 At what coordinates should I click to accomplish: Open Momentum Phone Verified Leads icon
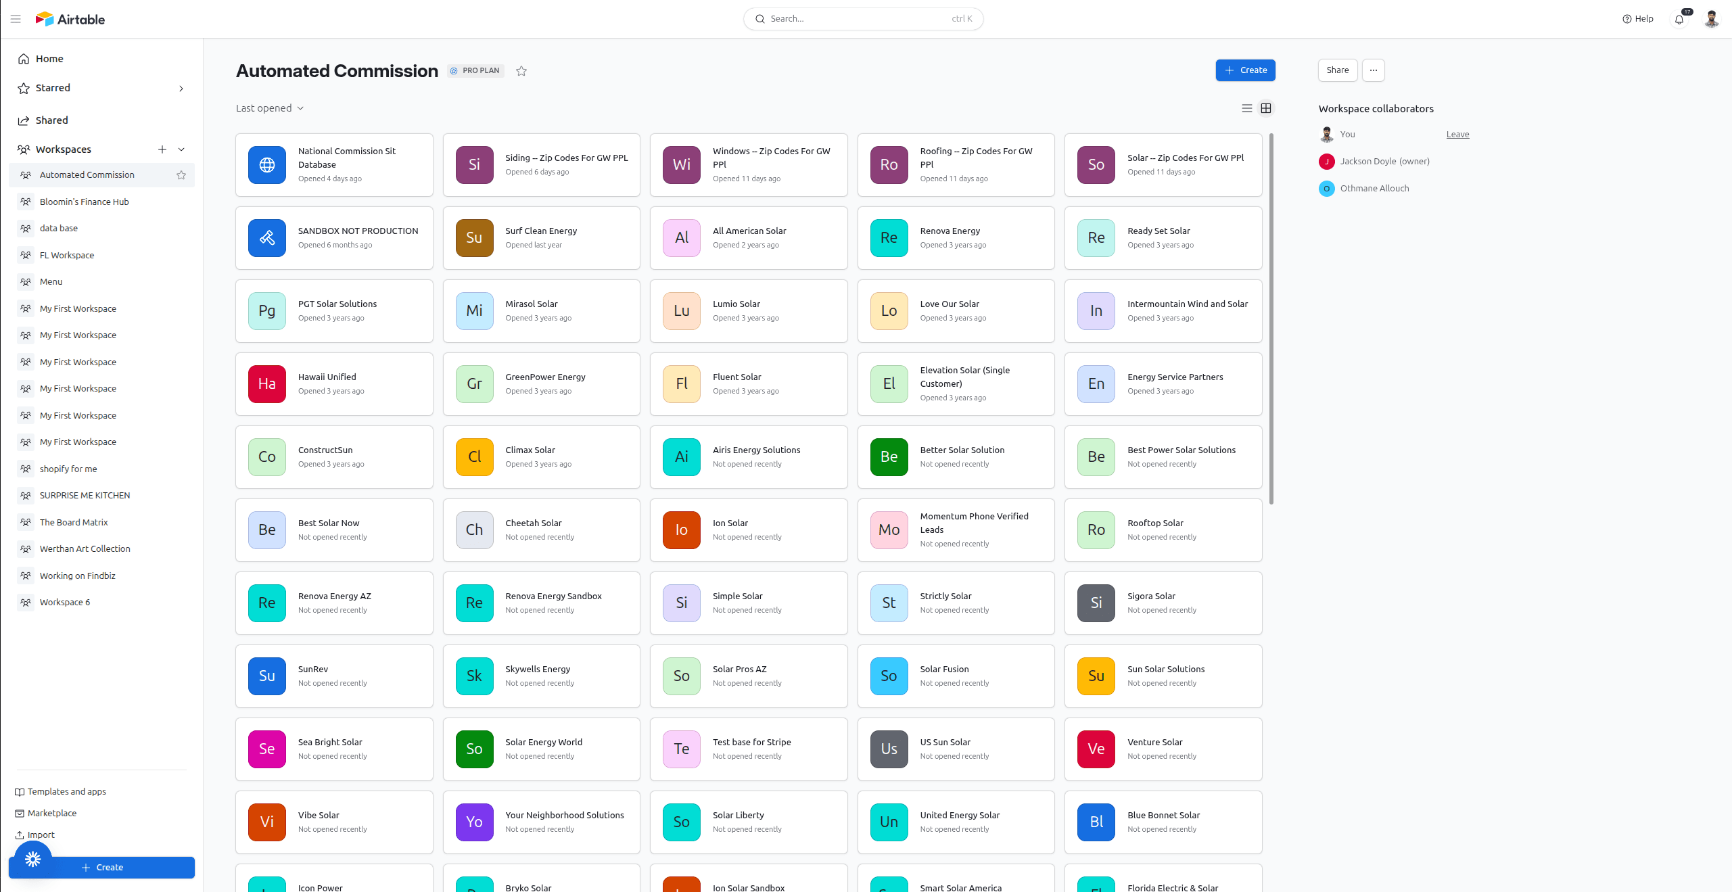[x=889, y=530]
